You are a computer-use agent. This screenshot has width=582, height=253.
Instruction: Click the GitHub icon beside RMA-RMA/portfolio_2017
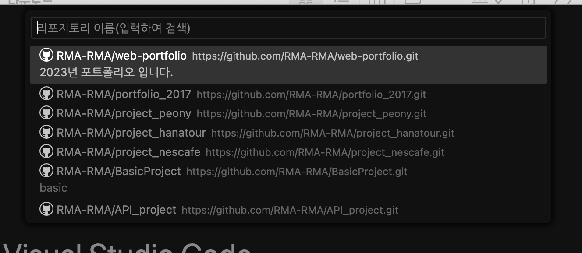coord(46,94)
